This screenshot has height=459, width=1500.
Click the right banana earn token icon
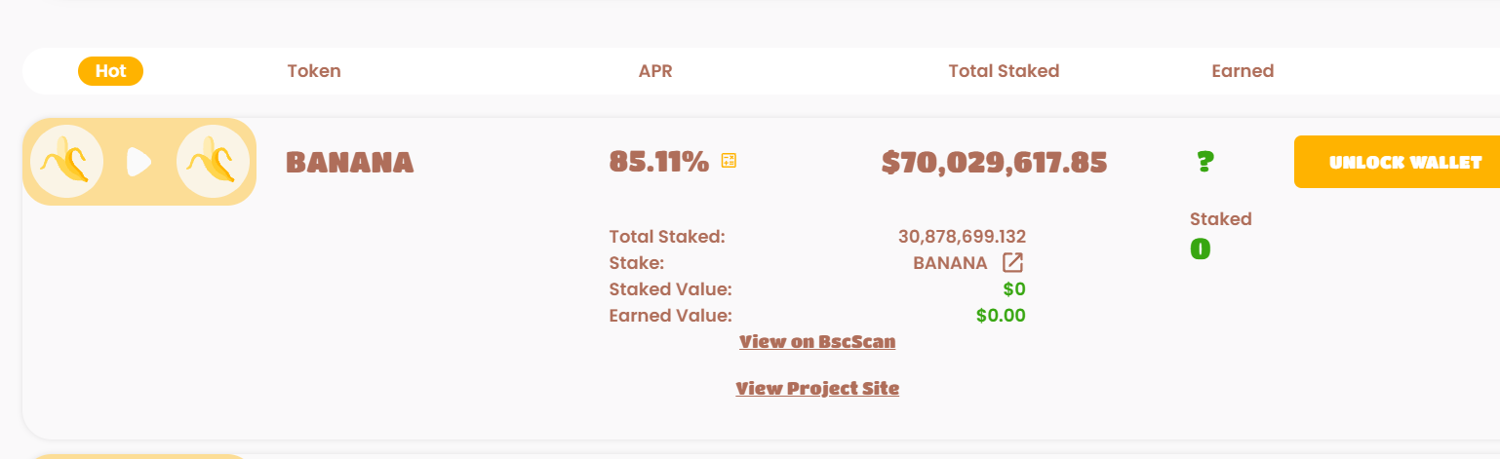(x=213, y=161)
